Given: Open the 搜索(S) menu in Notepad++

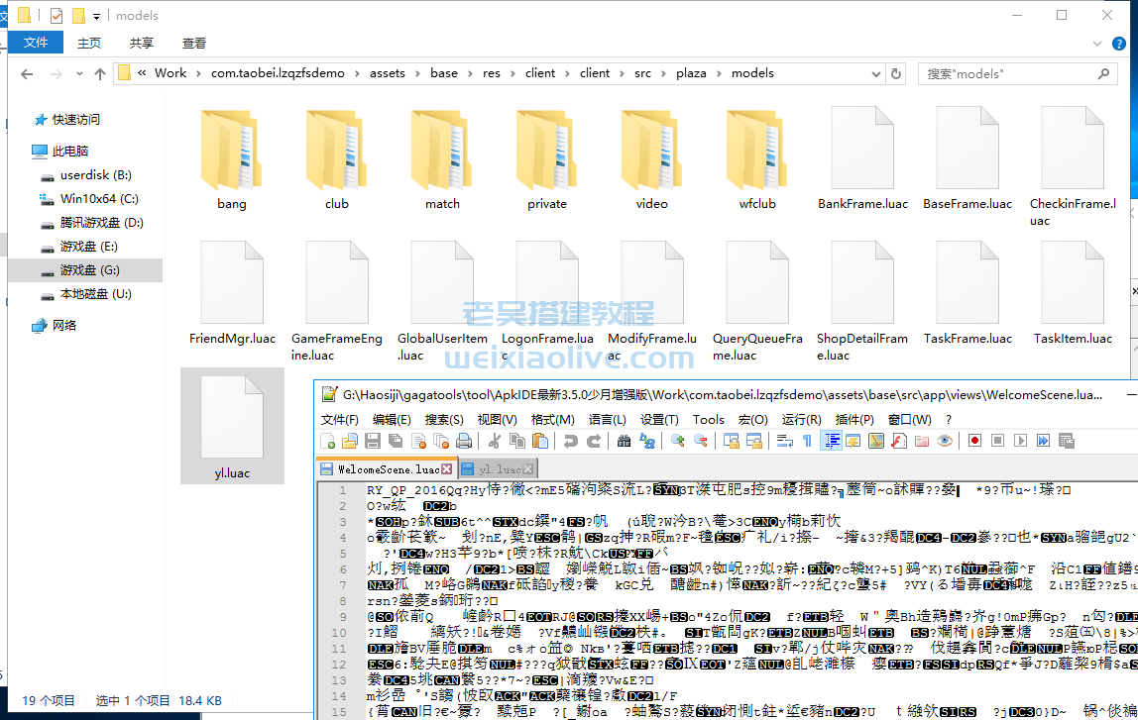Looking at the screenshot, I should 444,419.
